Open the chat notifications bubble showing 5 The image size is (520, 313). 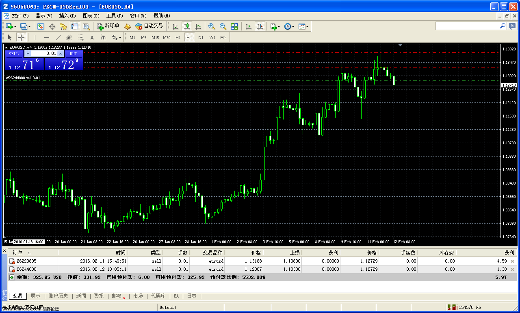[x=513, y=26]
